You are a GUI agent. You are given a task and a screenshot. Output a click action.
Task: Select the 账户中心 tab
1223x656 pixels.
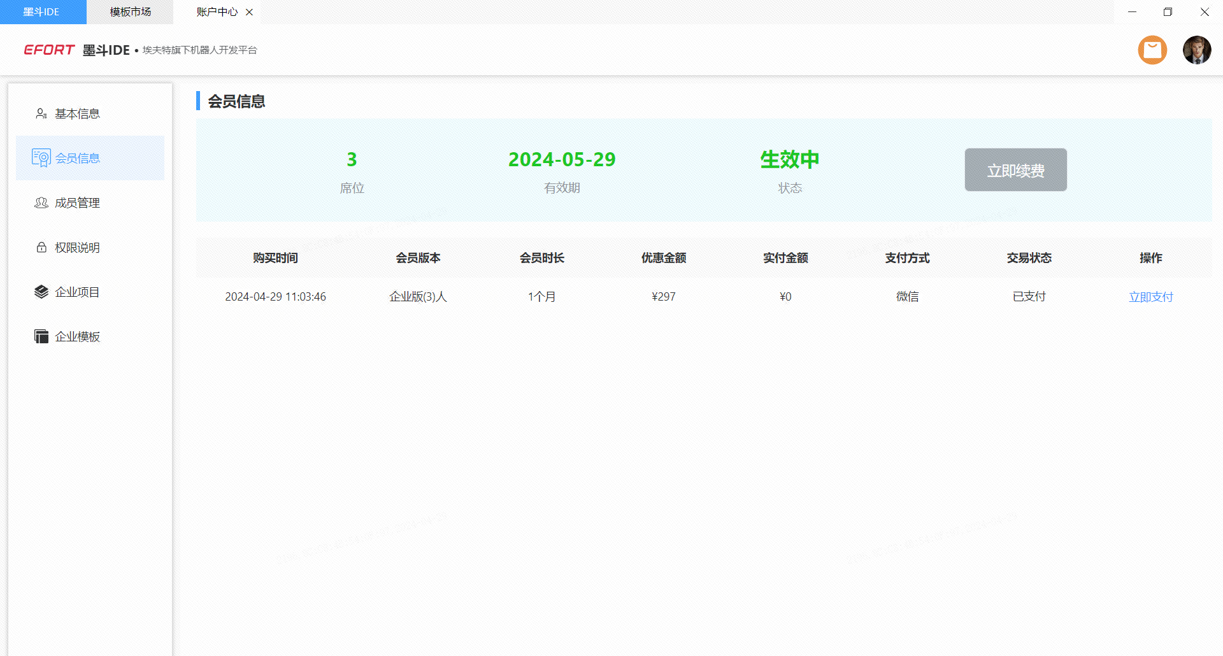click(x=216, y=12)
